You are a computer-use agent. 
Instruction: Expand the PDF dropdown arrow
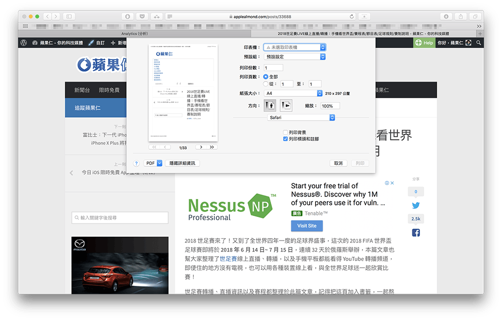[x=160, y=163]
